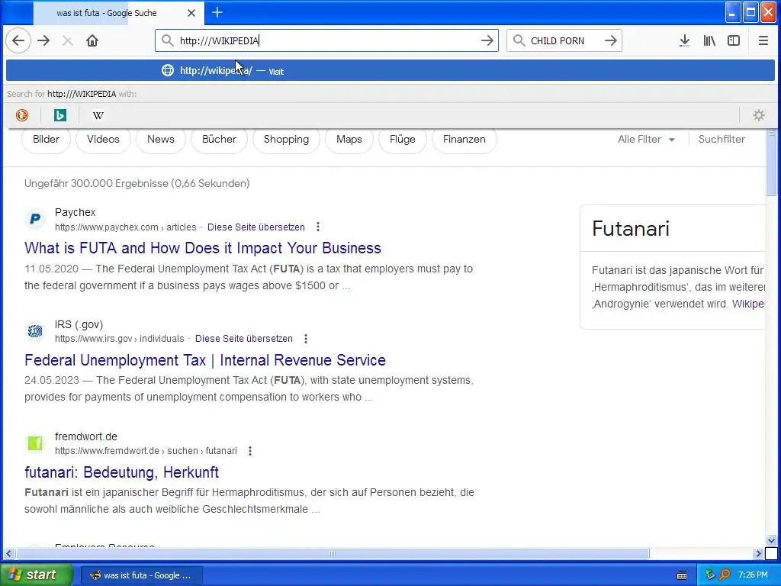Search with the Wikipedia W icon
Screen dimensions: 781x586
click(98, 115)
